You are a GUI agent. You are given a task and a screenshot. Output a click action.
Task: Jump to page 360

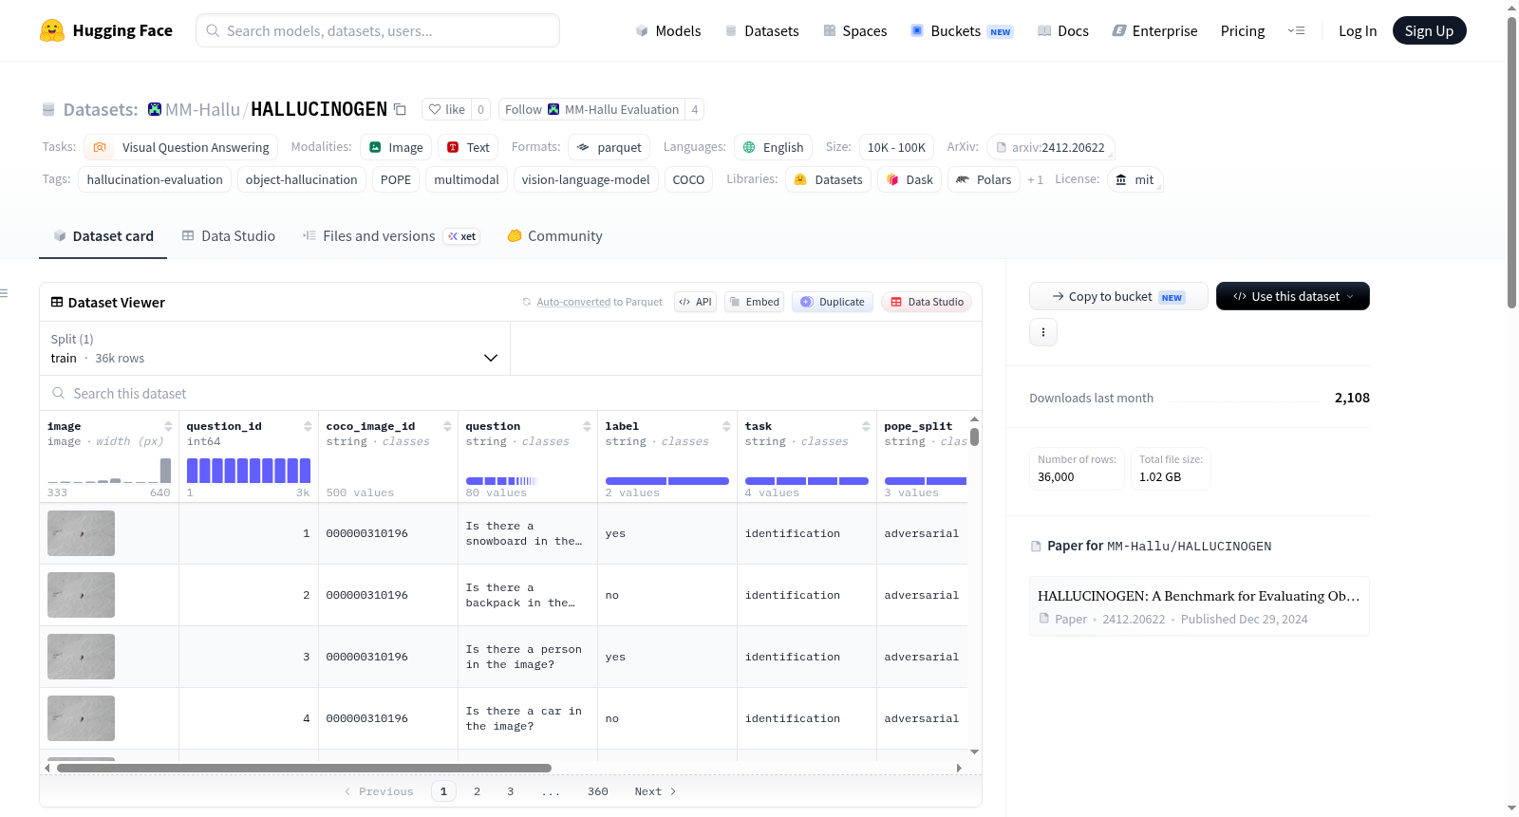[598, 791]
